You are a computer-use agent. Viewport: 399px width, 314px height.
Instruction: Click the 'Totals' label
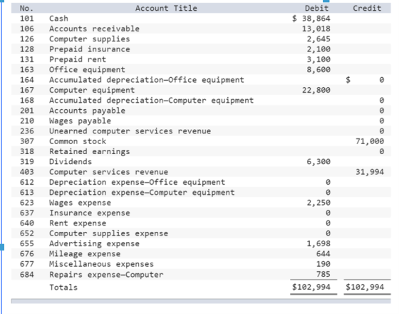click(63, 287)
